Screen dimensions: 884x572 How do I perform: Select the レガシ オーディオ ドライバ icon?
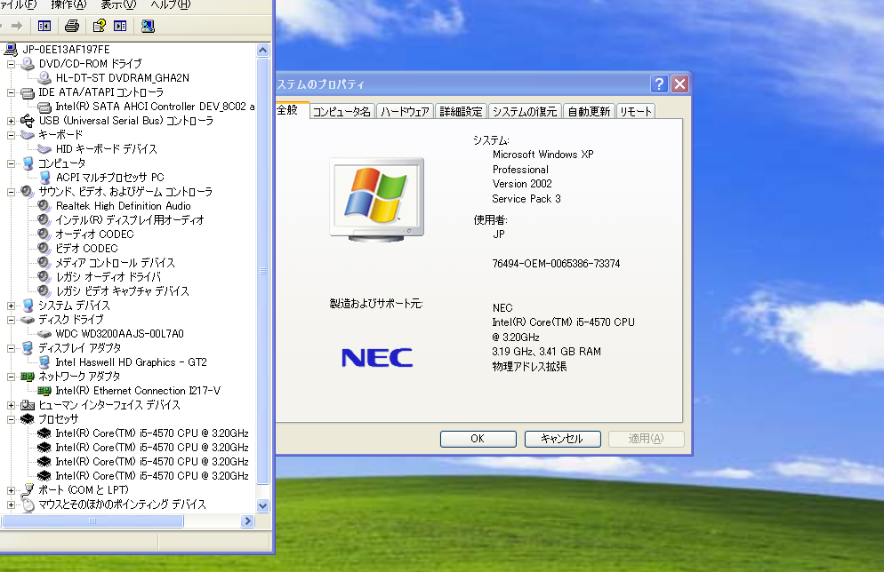point(44,277)
